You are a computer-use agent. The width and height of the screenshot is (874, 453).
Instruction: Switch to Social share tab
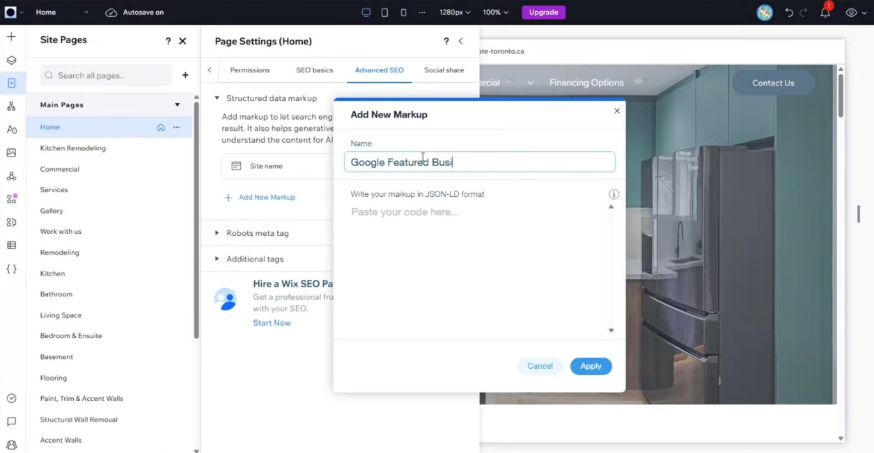(x=444, y=70)
